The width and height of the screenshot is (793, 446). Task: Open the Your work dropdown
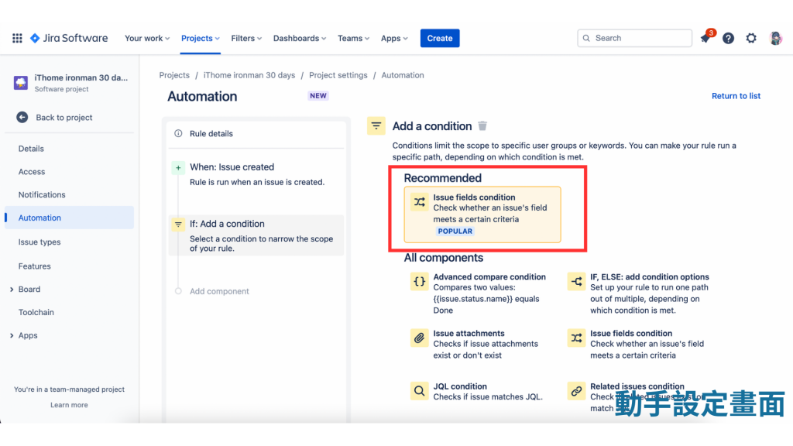pyautogui.click(x=147, y=38)
